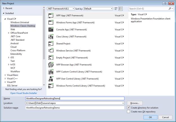Collapse the Installed node

point(4,13)
